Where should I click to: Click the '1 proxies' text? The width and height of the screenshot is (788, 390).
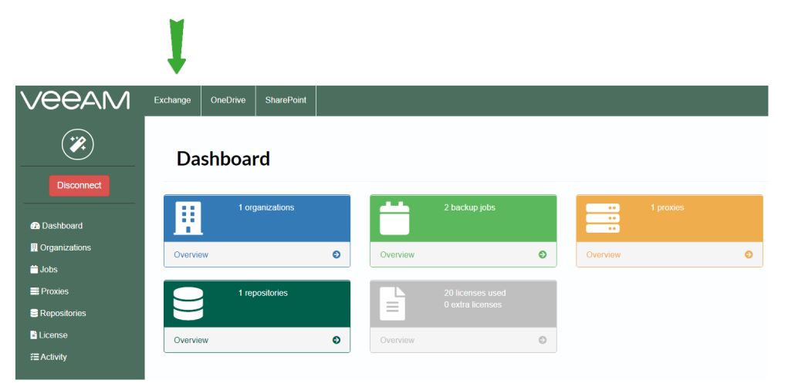(667, 207)
